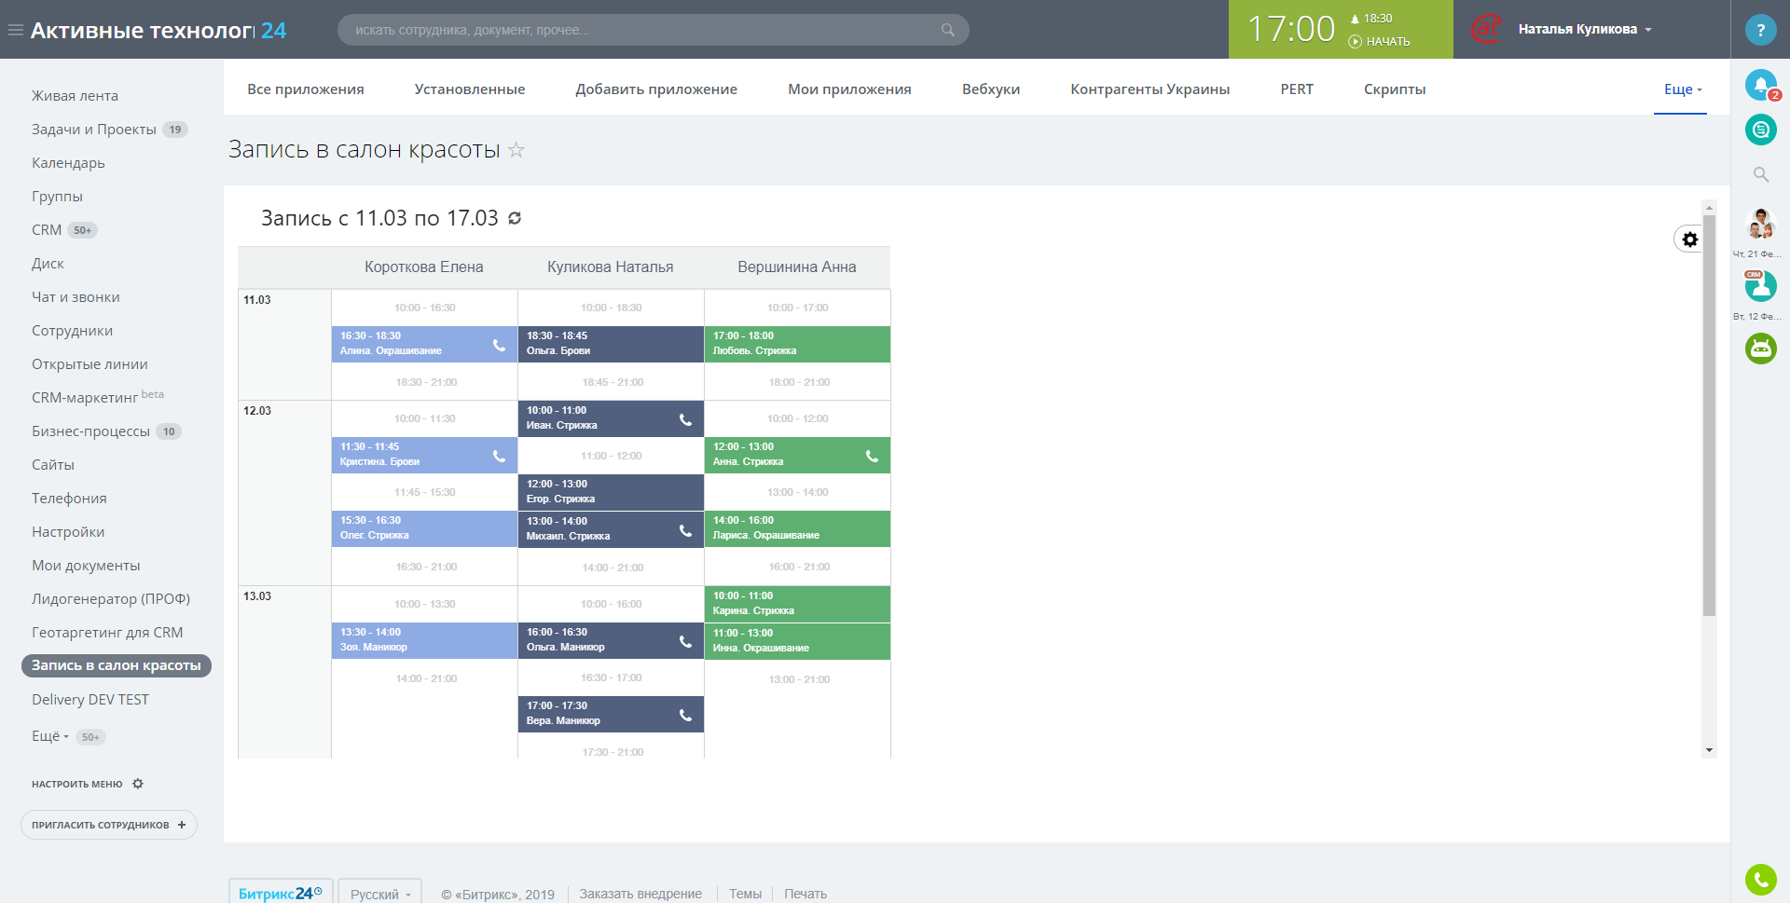Click the Битрикс24 footer logo
Image resolution: width=1790 pixels, height=903 pixels.
(281, 893)
